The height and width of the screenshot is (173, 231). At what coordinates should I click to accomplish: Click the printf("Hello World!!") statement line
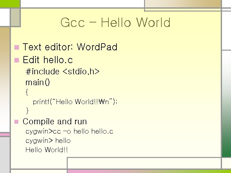click(75, 102)
